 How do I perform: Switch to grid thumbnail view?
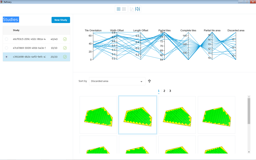[118, 9]
